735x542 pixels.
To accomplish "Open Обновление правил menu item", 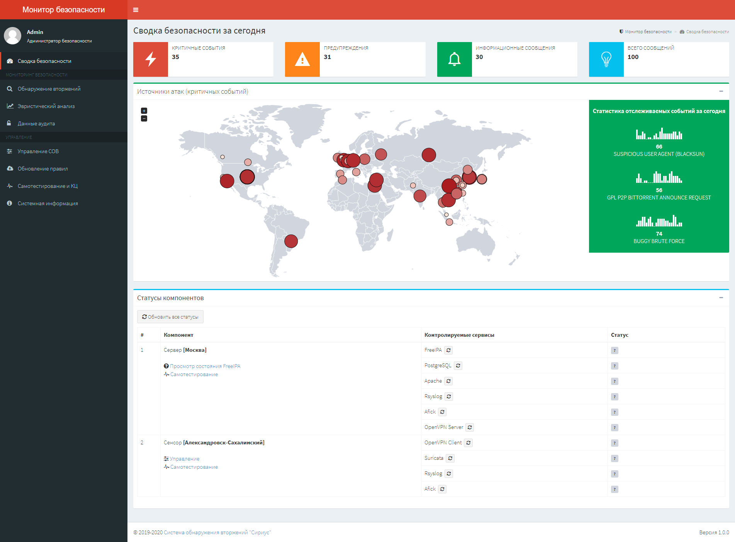I will tap(64, 169).
